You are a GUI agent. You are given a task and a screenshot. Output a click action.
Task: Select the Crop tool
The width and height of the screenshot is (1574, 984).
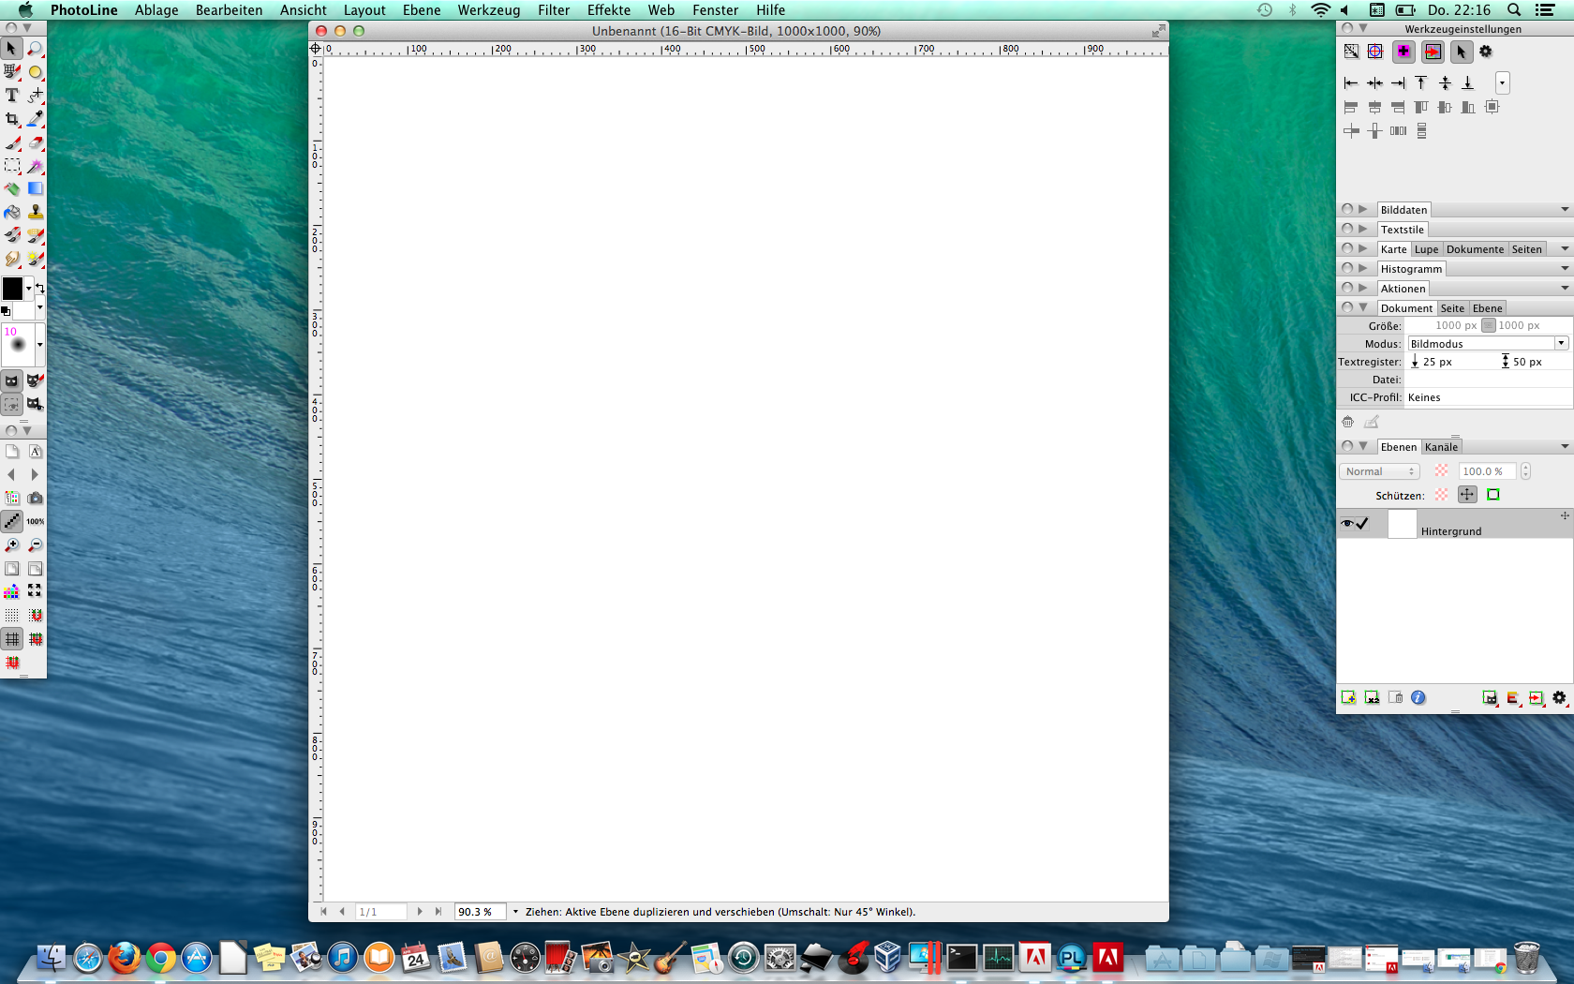(12, 119)
